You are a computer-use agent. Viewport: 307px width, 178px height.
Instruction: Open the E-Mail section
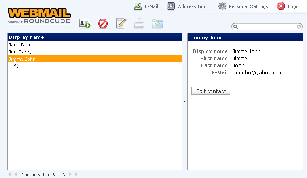146,6
